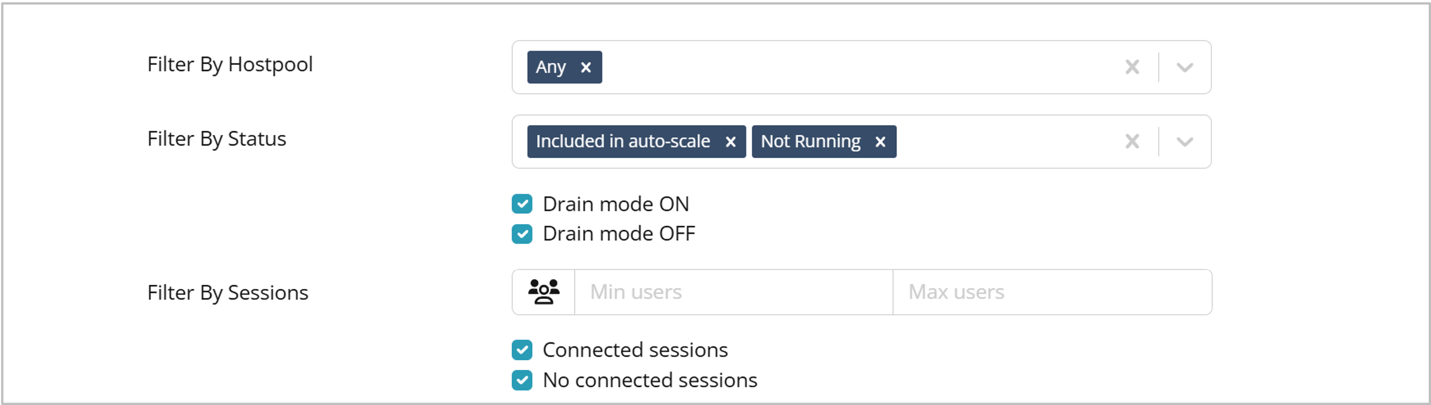
Task: Clear all status filter selections
Action: (1132, 141)
